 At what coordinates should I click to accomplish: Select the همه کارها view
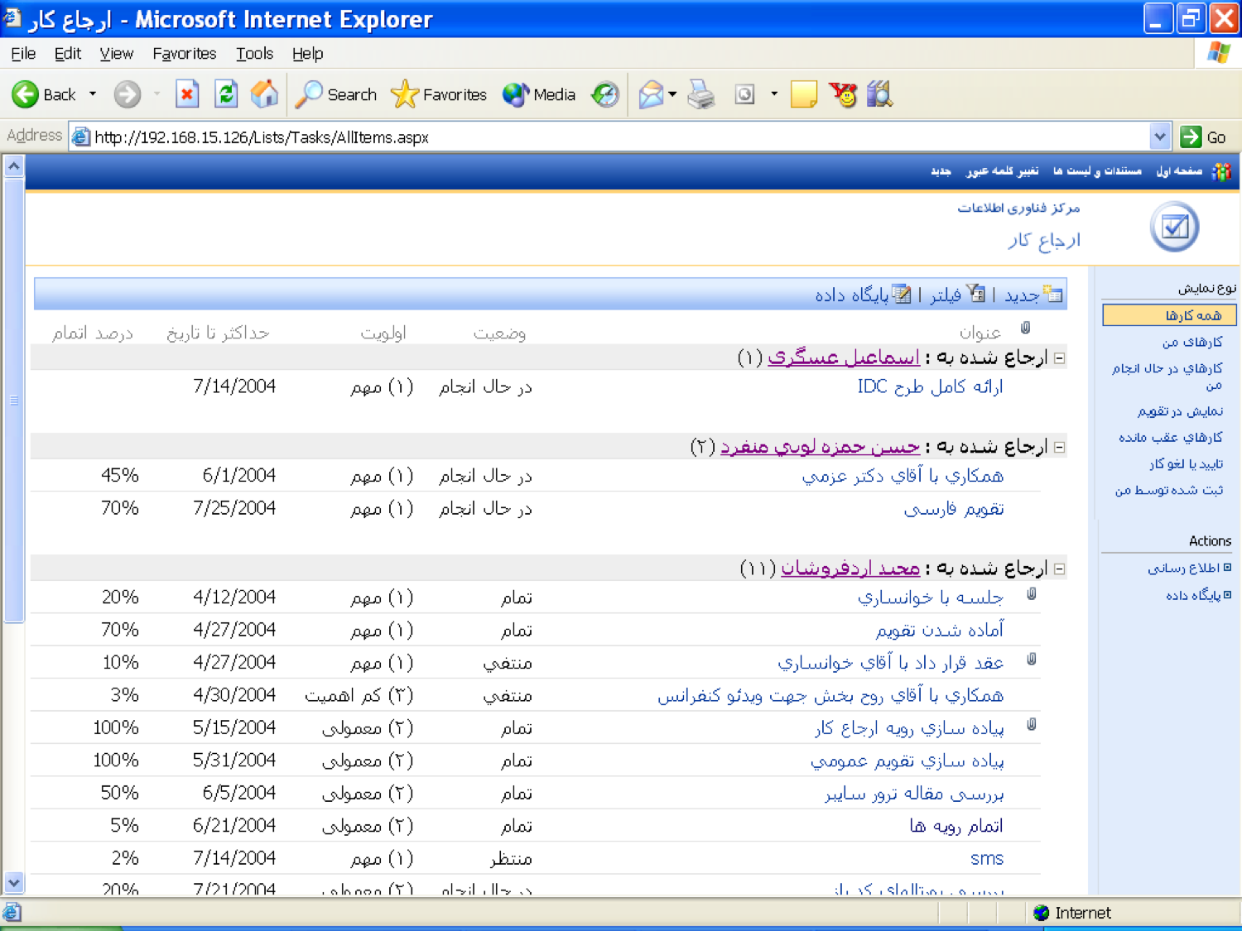tap(1169, 315)
